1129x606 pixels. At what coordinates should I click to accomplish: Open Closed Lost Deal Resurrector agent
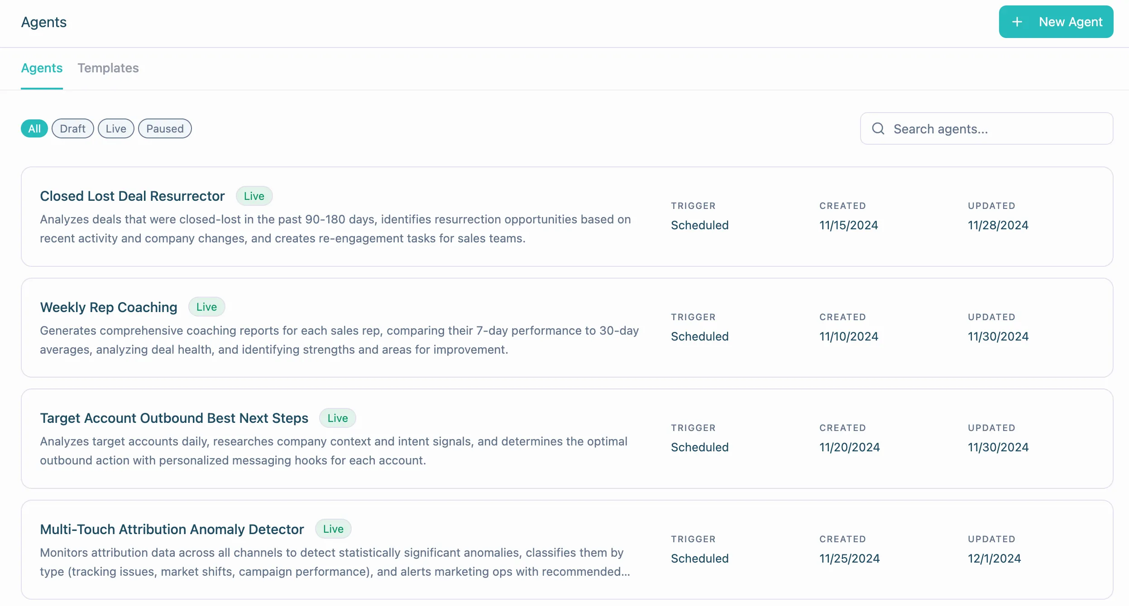click(132, 196)
